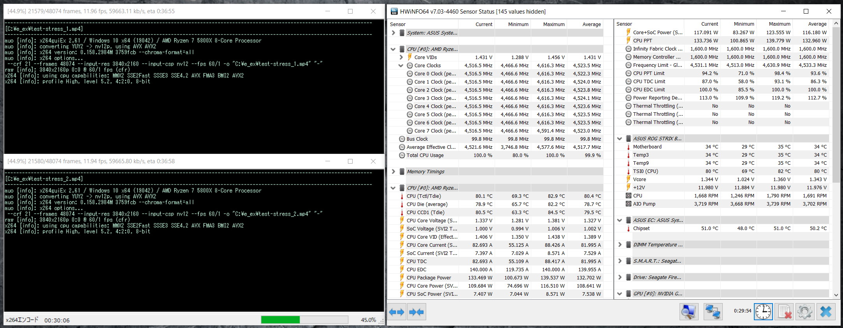Click the round icon beside Total CPU Usage
This screenshot has width=843, height=328.
coord(402,155)
